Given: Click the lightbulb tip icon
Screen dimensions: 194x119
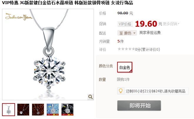Looking at the screenshot, I should pos(121,91).
